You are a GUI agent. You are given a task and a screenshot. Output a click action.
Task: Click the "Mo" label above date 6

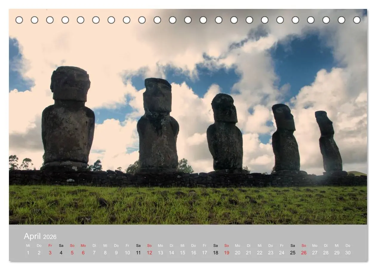pos(83,246)
